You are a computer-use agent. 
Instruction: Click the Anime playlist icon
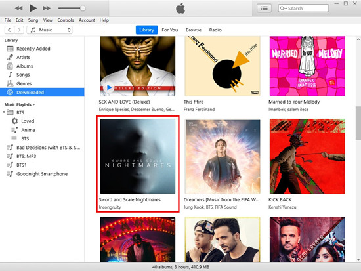(x=14, y=130)
